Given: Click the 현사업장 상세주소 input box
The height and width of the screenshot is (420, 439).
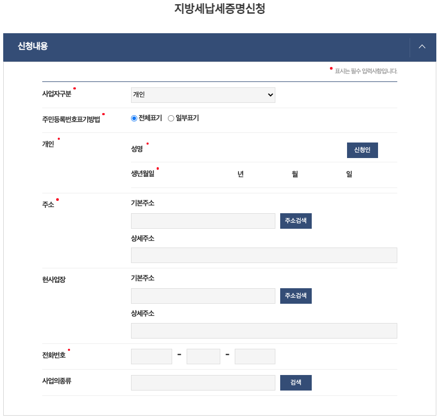Looking at the screenshot, I should pos(264,331).
